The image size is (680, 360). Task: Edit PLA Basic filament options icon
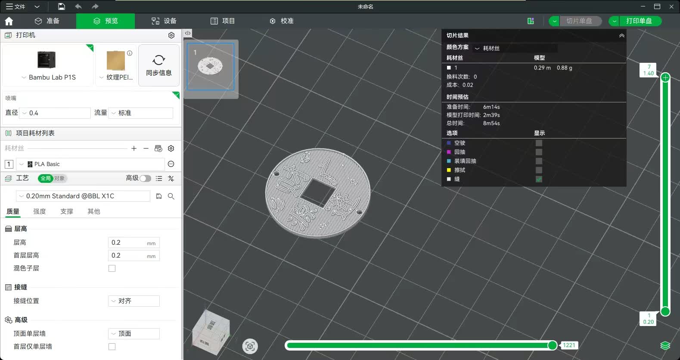click(x=171, y=164)
